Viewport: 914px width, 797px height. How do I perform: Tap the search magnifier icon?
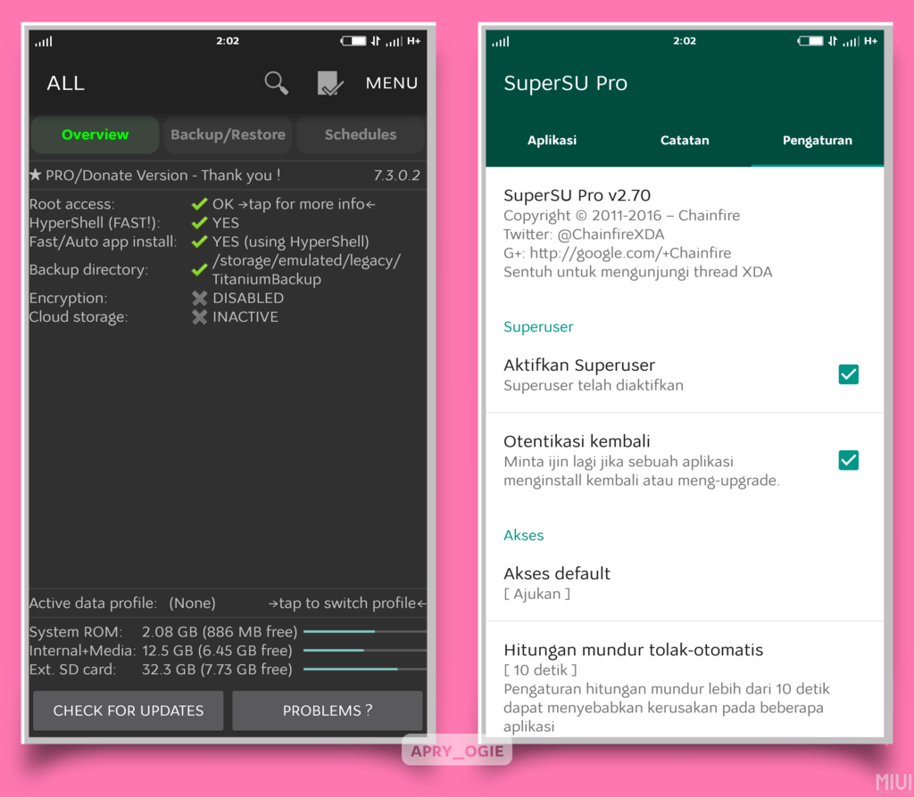(x=277, y=83)
